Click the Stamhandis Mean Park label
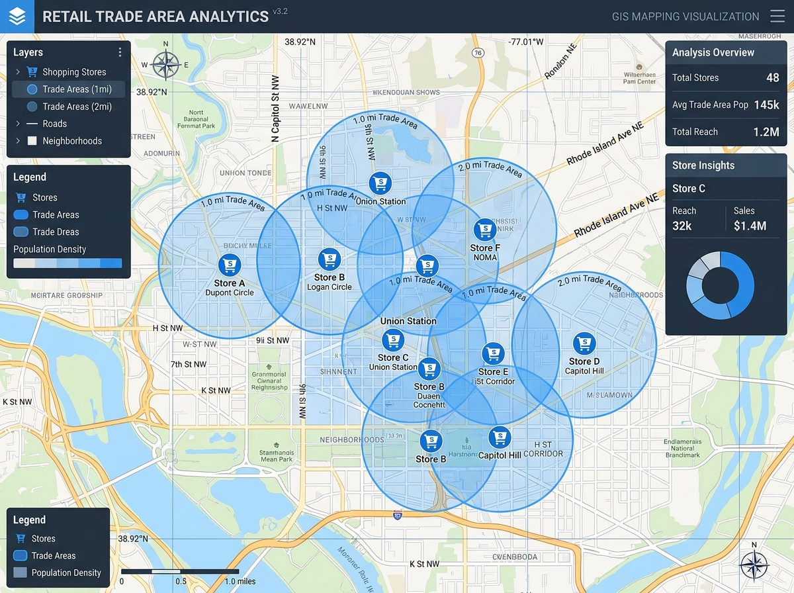Image resolution: width=794 pixels, height=593 pixels. point(277,456)
